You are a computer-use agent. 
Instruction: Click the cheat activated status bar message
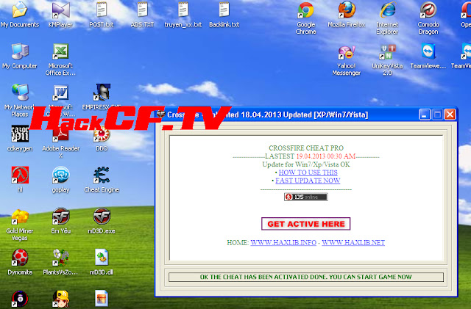(x=306, y=277)
